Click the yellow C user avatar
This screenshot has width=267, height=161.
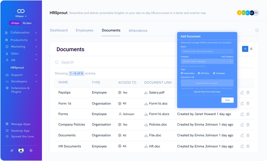239,13
